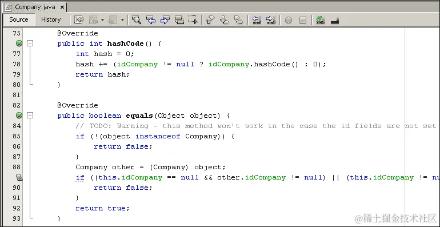Screen dimensions: 440x227
Task: Comment selected lines icon
Action: [321, 20]
